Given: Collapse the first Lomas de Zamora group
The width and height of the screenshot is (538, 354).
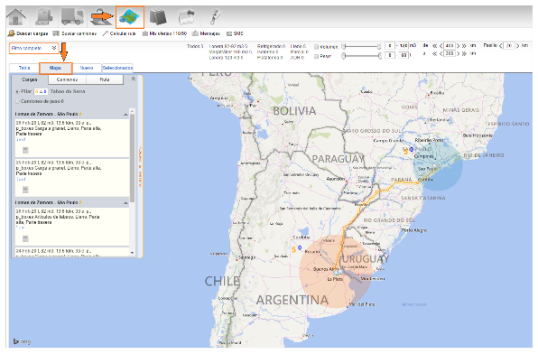Looking at the screenshot, I should coord(125,115).
